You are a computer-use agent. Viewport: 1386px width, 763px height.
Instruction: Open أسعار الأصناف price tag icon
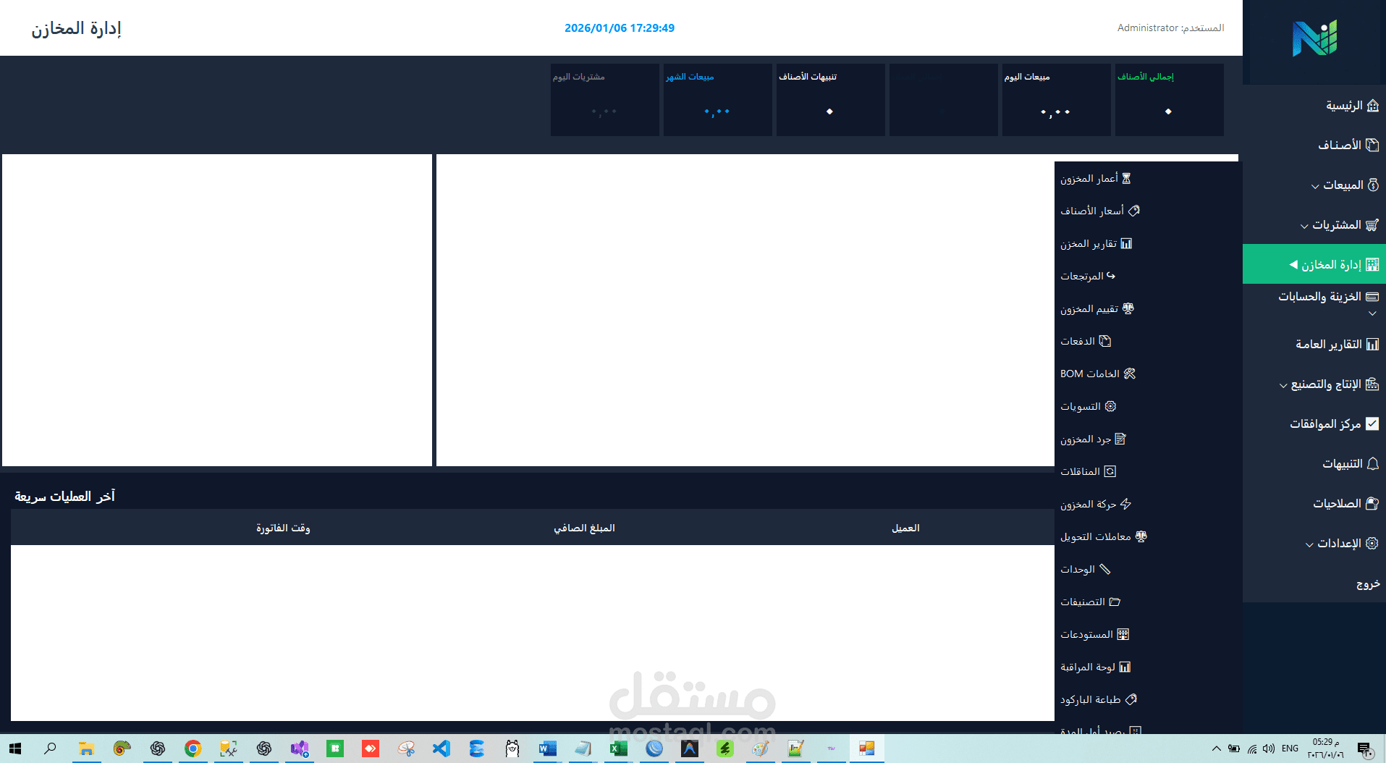click(x=1134, y=211)
